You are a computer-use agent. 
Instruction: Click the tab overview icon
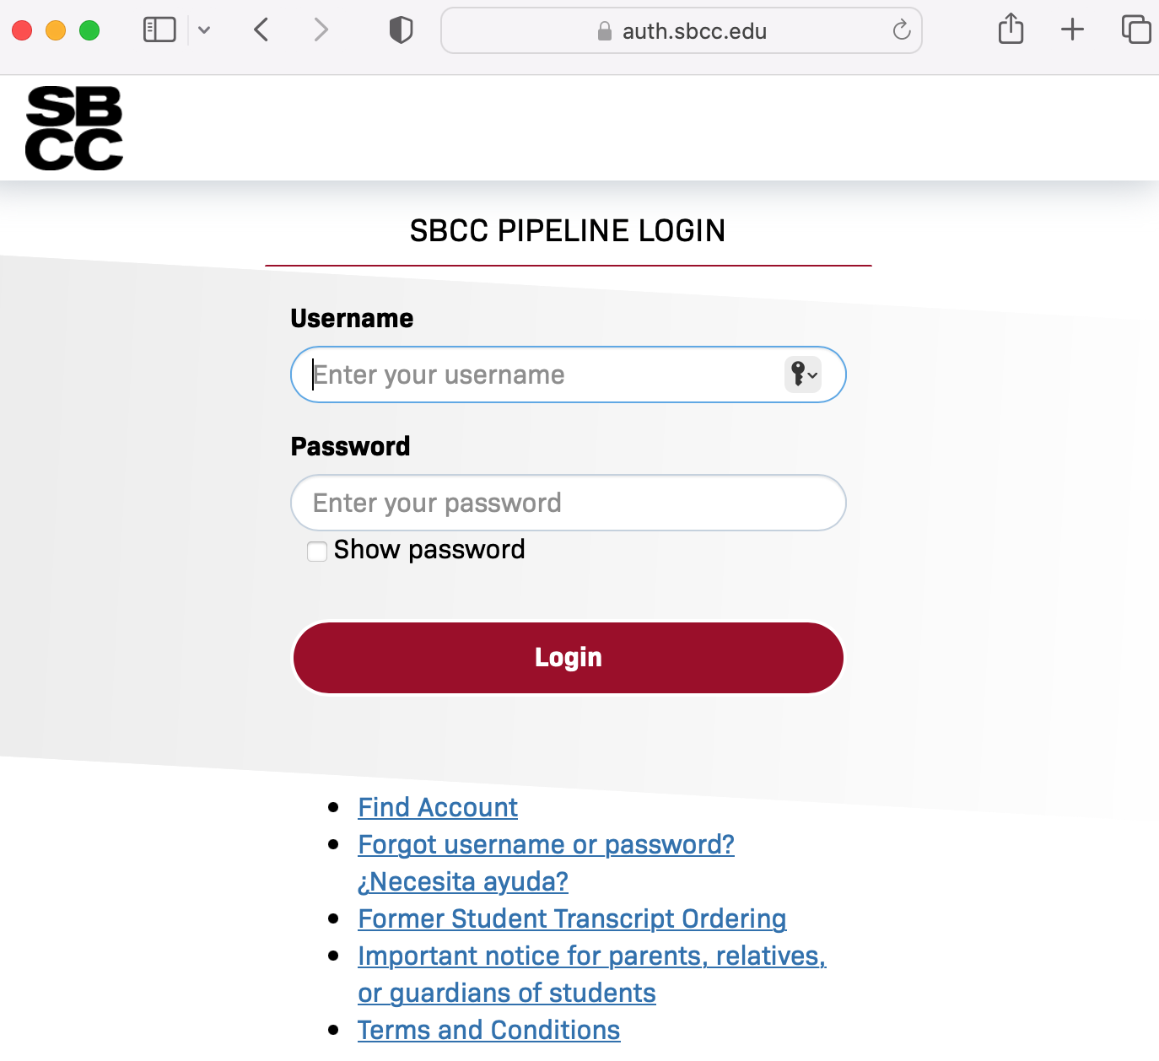(1135, 29)
